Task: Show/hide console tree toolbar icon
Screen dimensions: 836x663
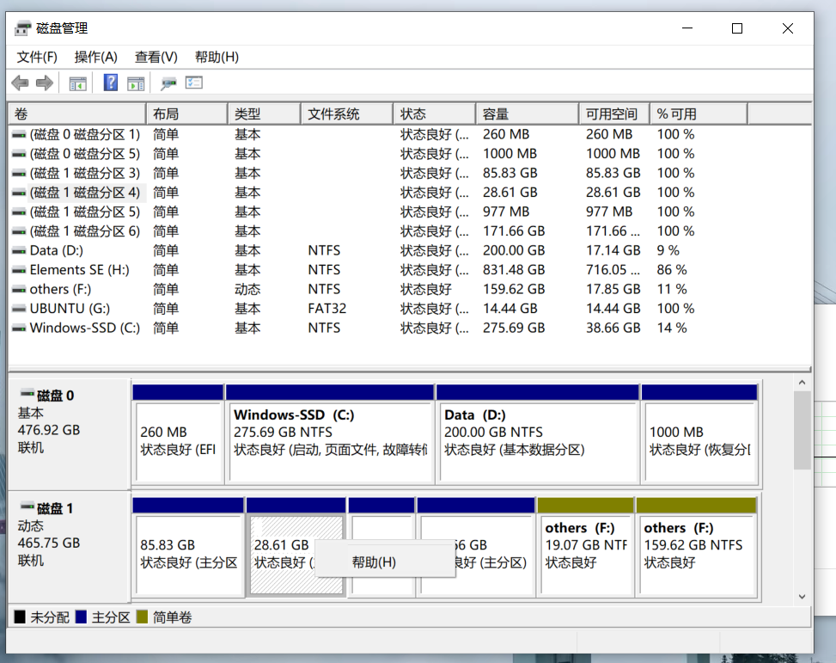Action: [78, 83]
